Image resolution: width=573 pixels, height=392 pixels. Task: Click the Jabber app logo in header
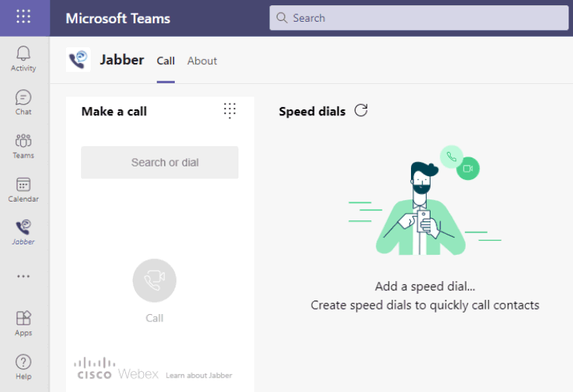[x=78, y=60]
